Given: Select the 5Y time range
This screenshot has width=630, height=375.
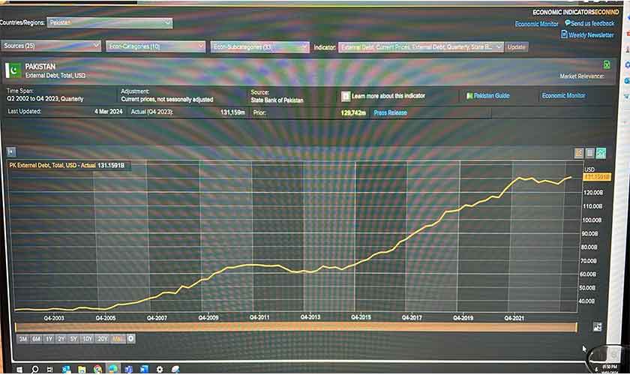Looking at the screenshot, I should pyautogui.click(x=73, y=339).
